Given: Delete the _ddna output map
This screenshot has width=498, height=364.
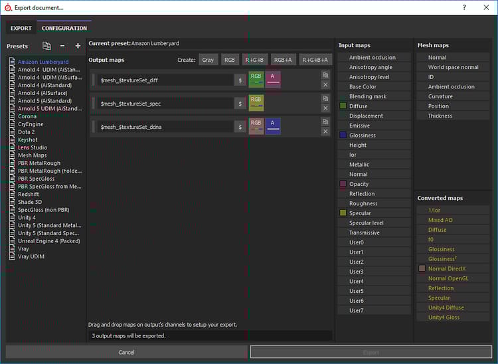Looking at the screenshot, I should pyautogui.click(x=325, y=132).
